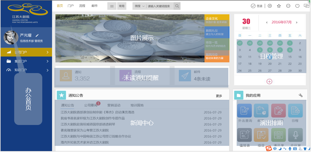
Task: Open the 企业文化 banner tab
Action: click(x=217, y=20)
